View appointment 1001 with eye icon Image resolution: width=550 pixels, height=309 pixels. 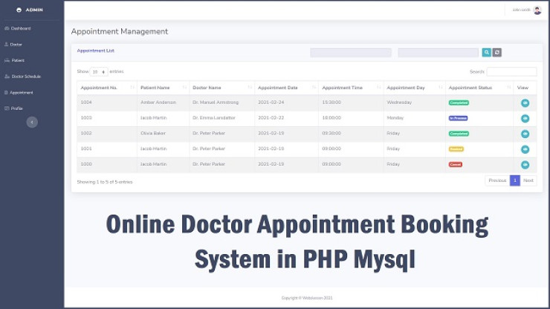pos(525,149)
